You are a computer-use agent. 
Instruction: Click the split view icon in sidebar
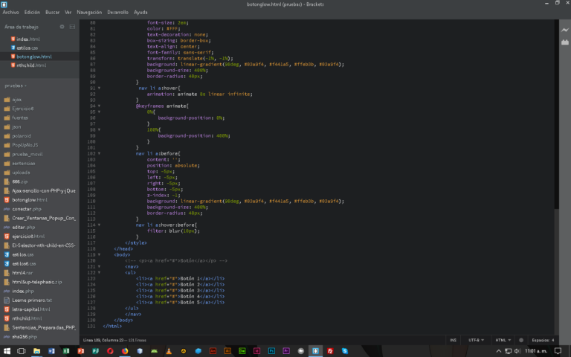click(72, 27)
